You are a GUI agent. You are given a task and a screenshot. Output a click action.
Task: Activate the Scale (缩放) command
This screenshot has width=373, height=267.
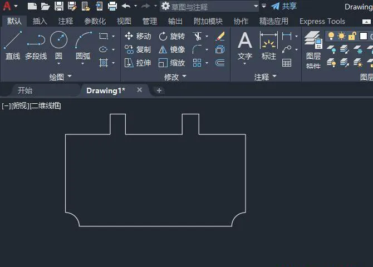point(172,63)
